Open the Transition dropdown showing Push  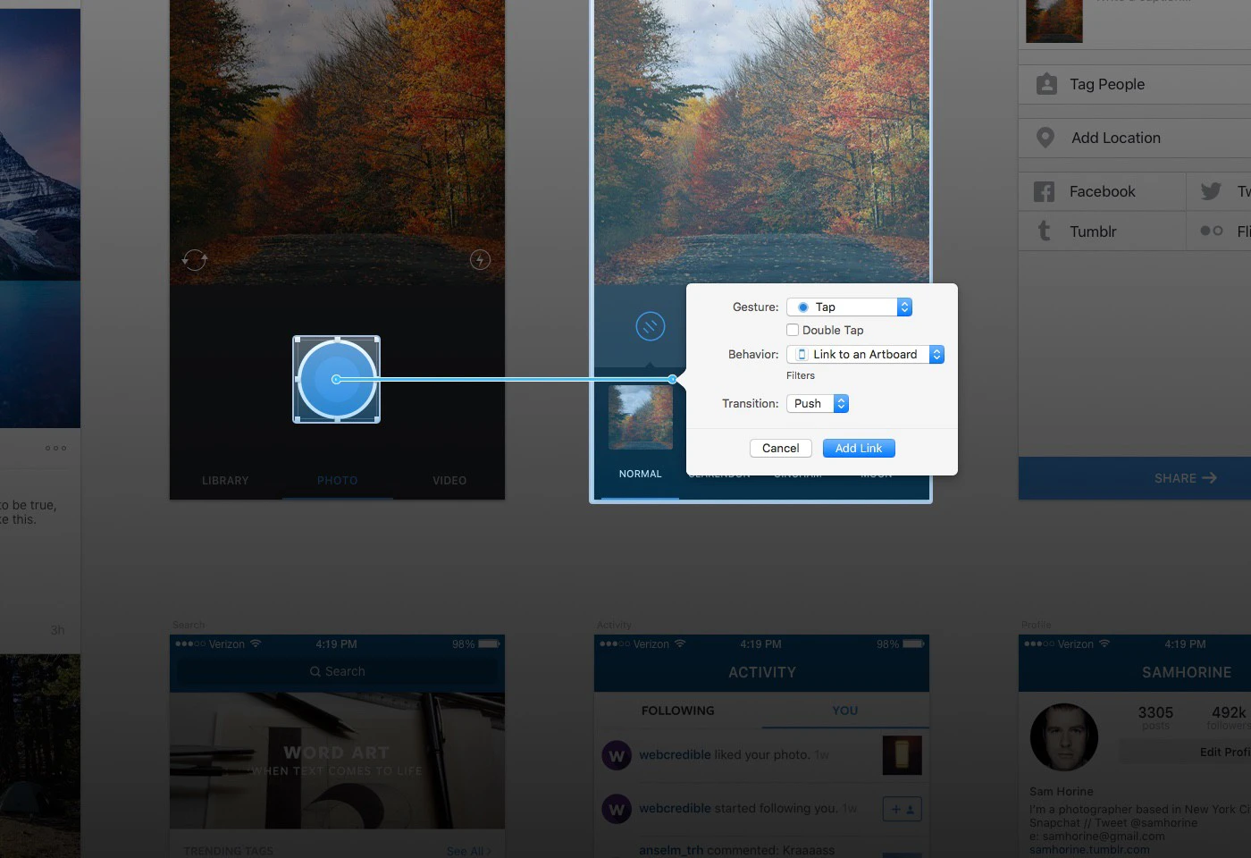tap(816, 403)
